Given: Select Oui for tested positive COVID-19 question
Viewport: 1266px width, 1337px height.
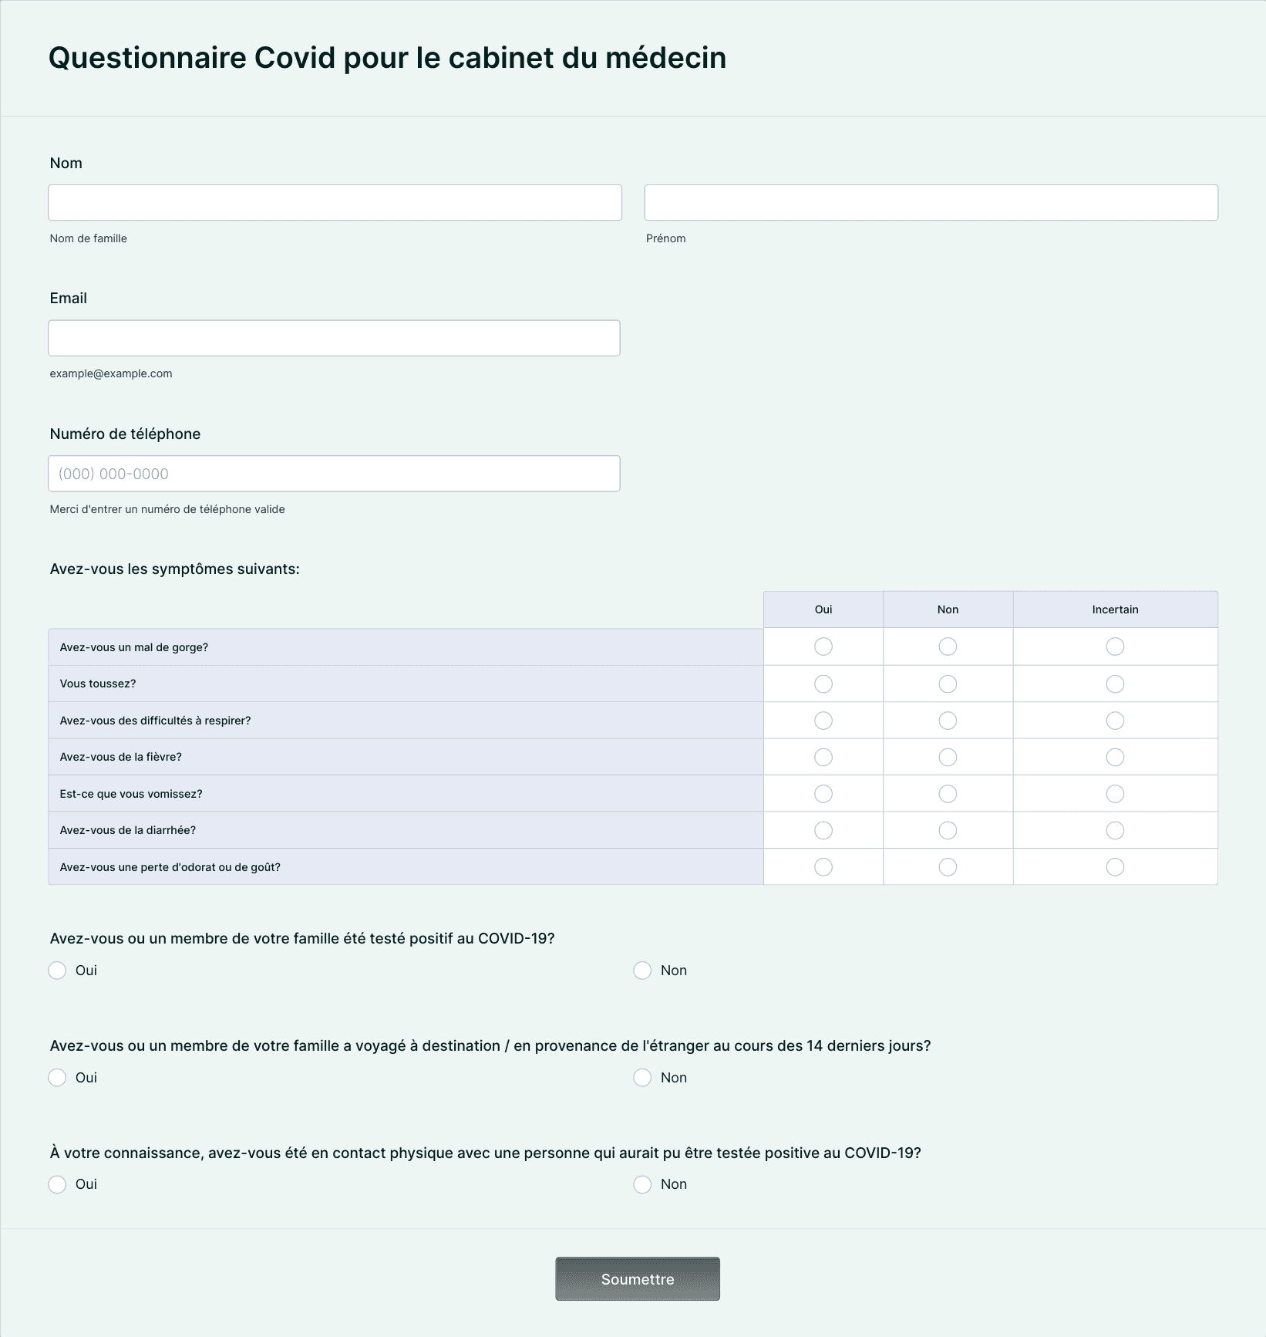Looking at the screenshot, I should click(x=57, y=971).
